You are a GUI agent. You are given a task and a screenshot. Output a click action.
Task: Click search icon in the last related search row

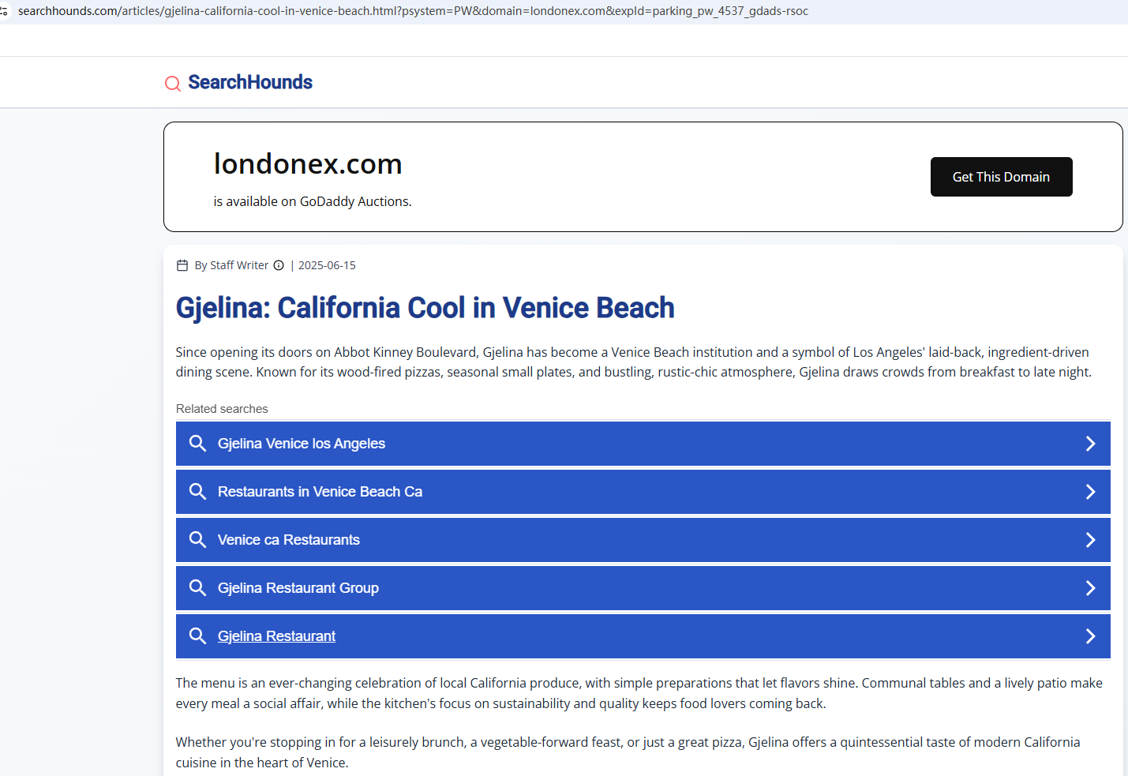pyautogui.click(x=197, y=636)
